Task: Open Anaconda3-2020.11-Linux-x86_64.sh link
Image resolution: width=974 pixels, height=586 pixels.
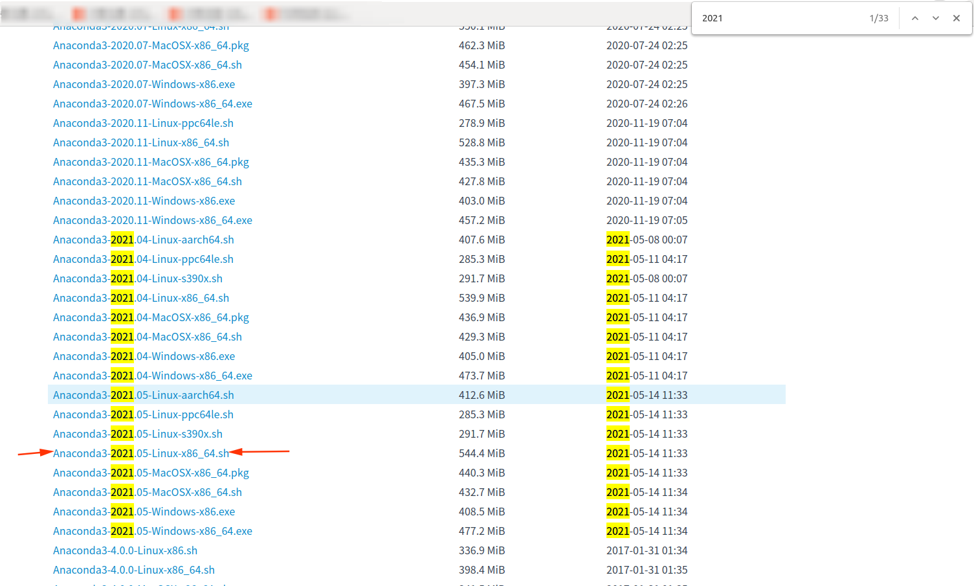Action: point(141,142)
